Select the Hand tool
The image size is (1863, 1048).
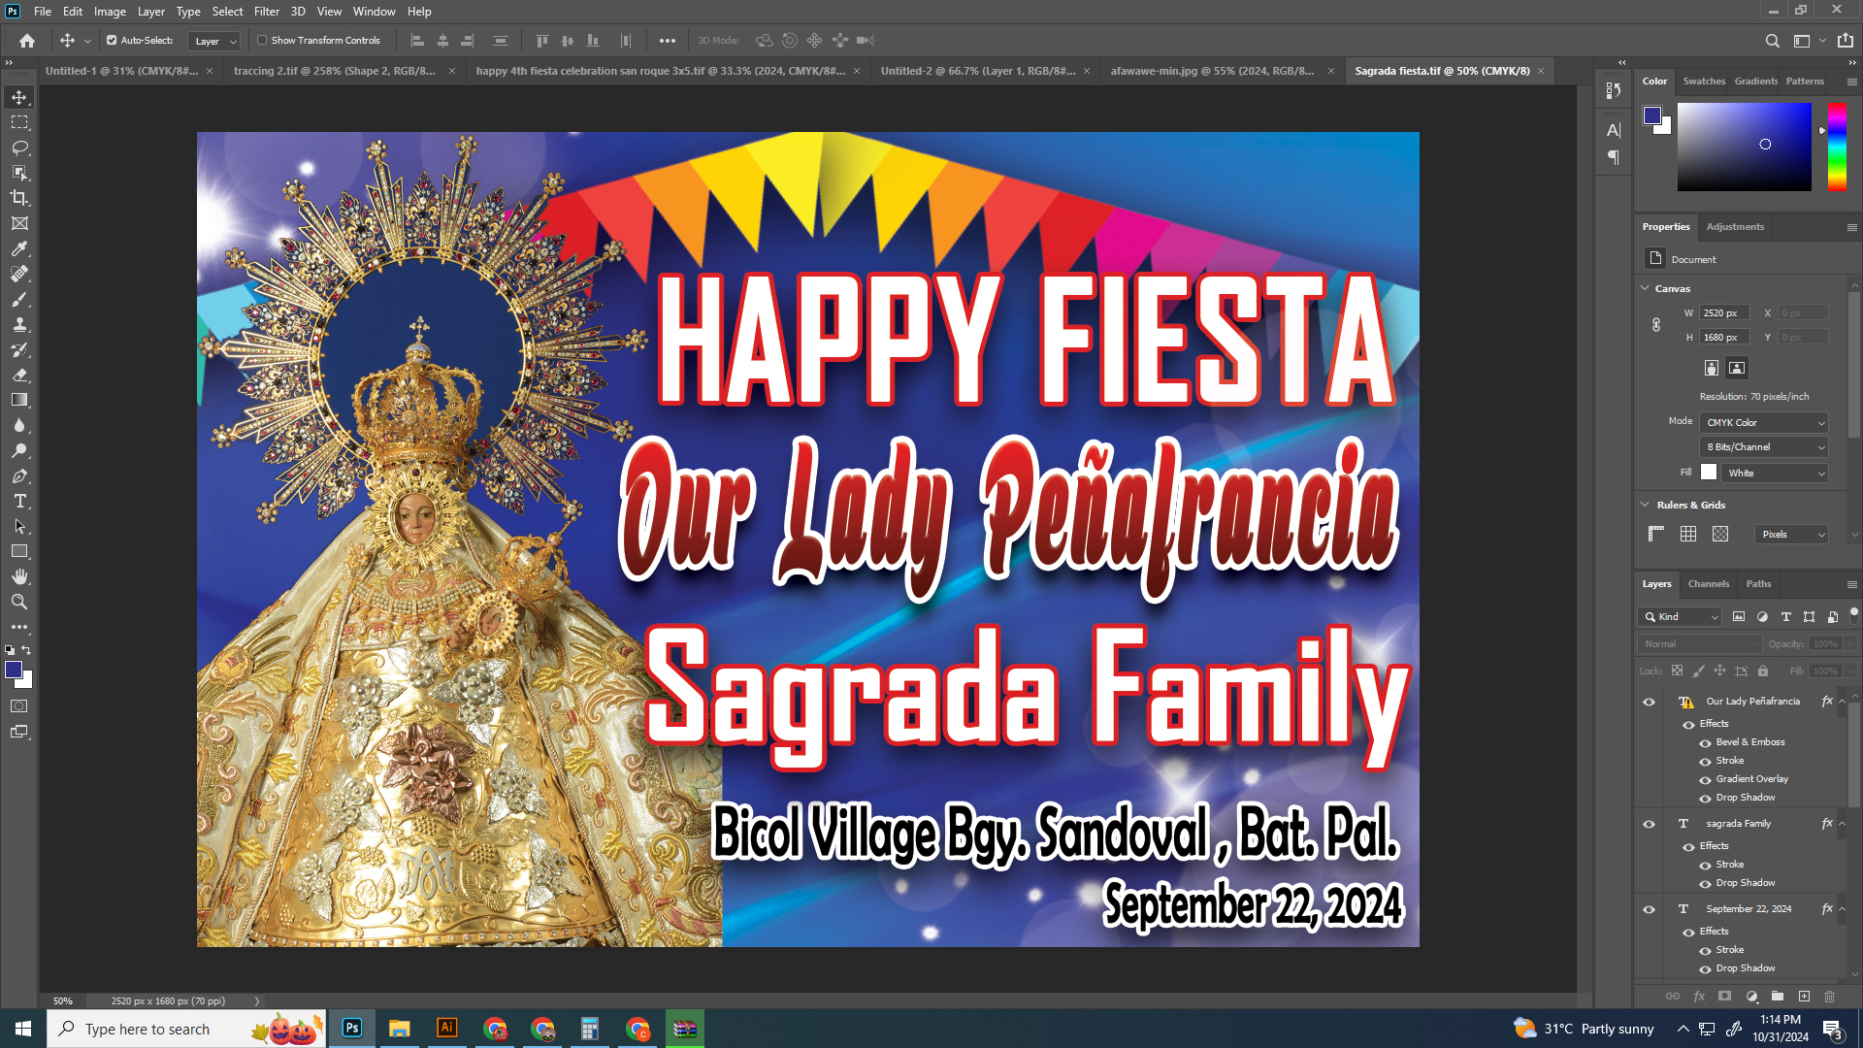(19, 576)
